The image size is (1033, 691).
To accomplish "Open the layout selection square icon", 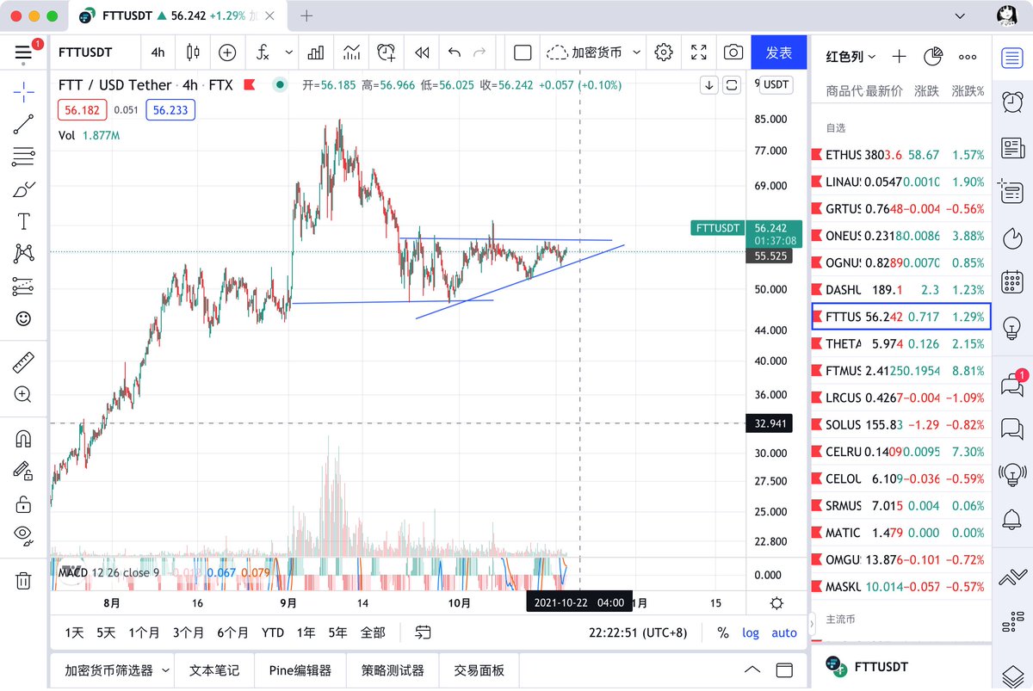I will click(x=523, y=52).
